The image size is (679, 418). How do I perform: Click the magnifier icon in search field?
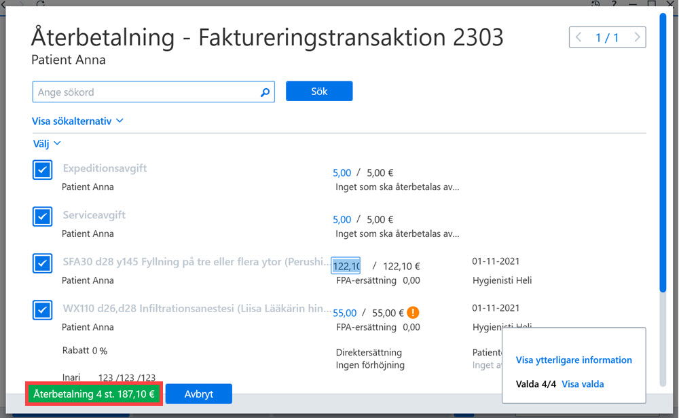coord(265,92)
